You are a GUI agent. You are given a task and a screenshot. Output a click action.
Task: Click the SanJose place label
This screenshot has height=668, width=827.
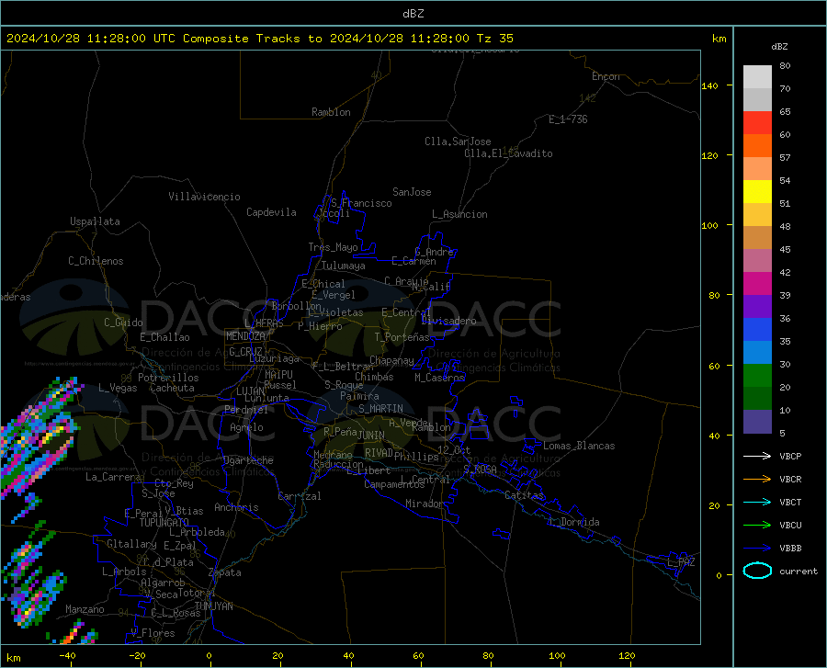click(412, 192)
